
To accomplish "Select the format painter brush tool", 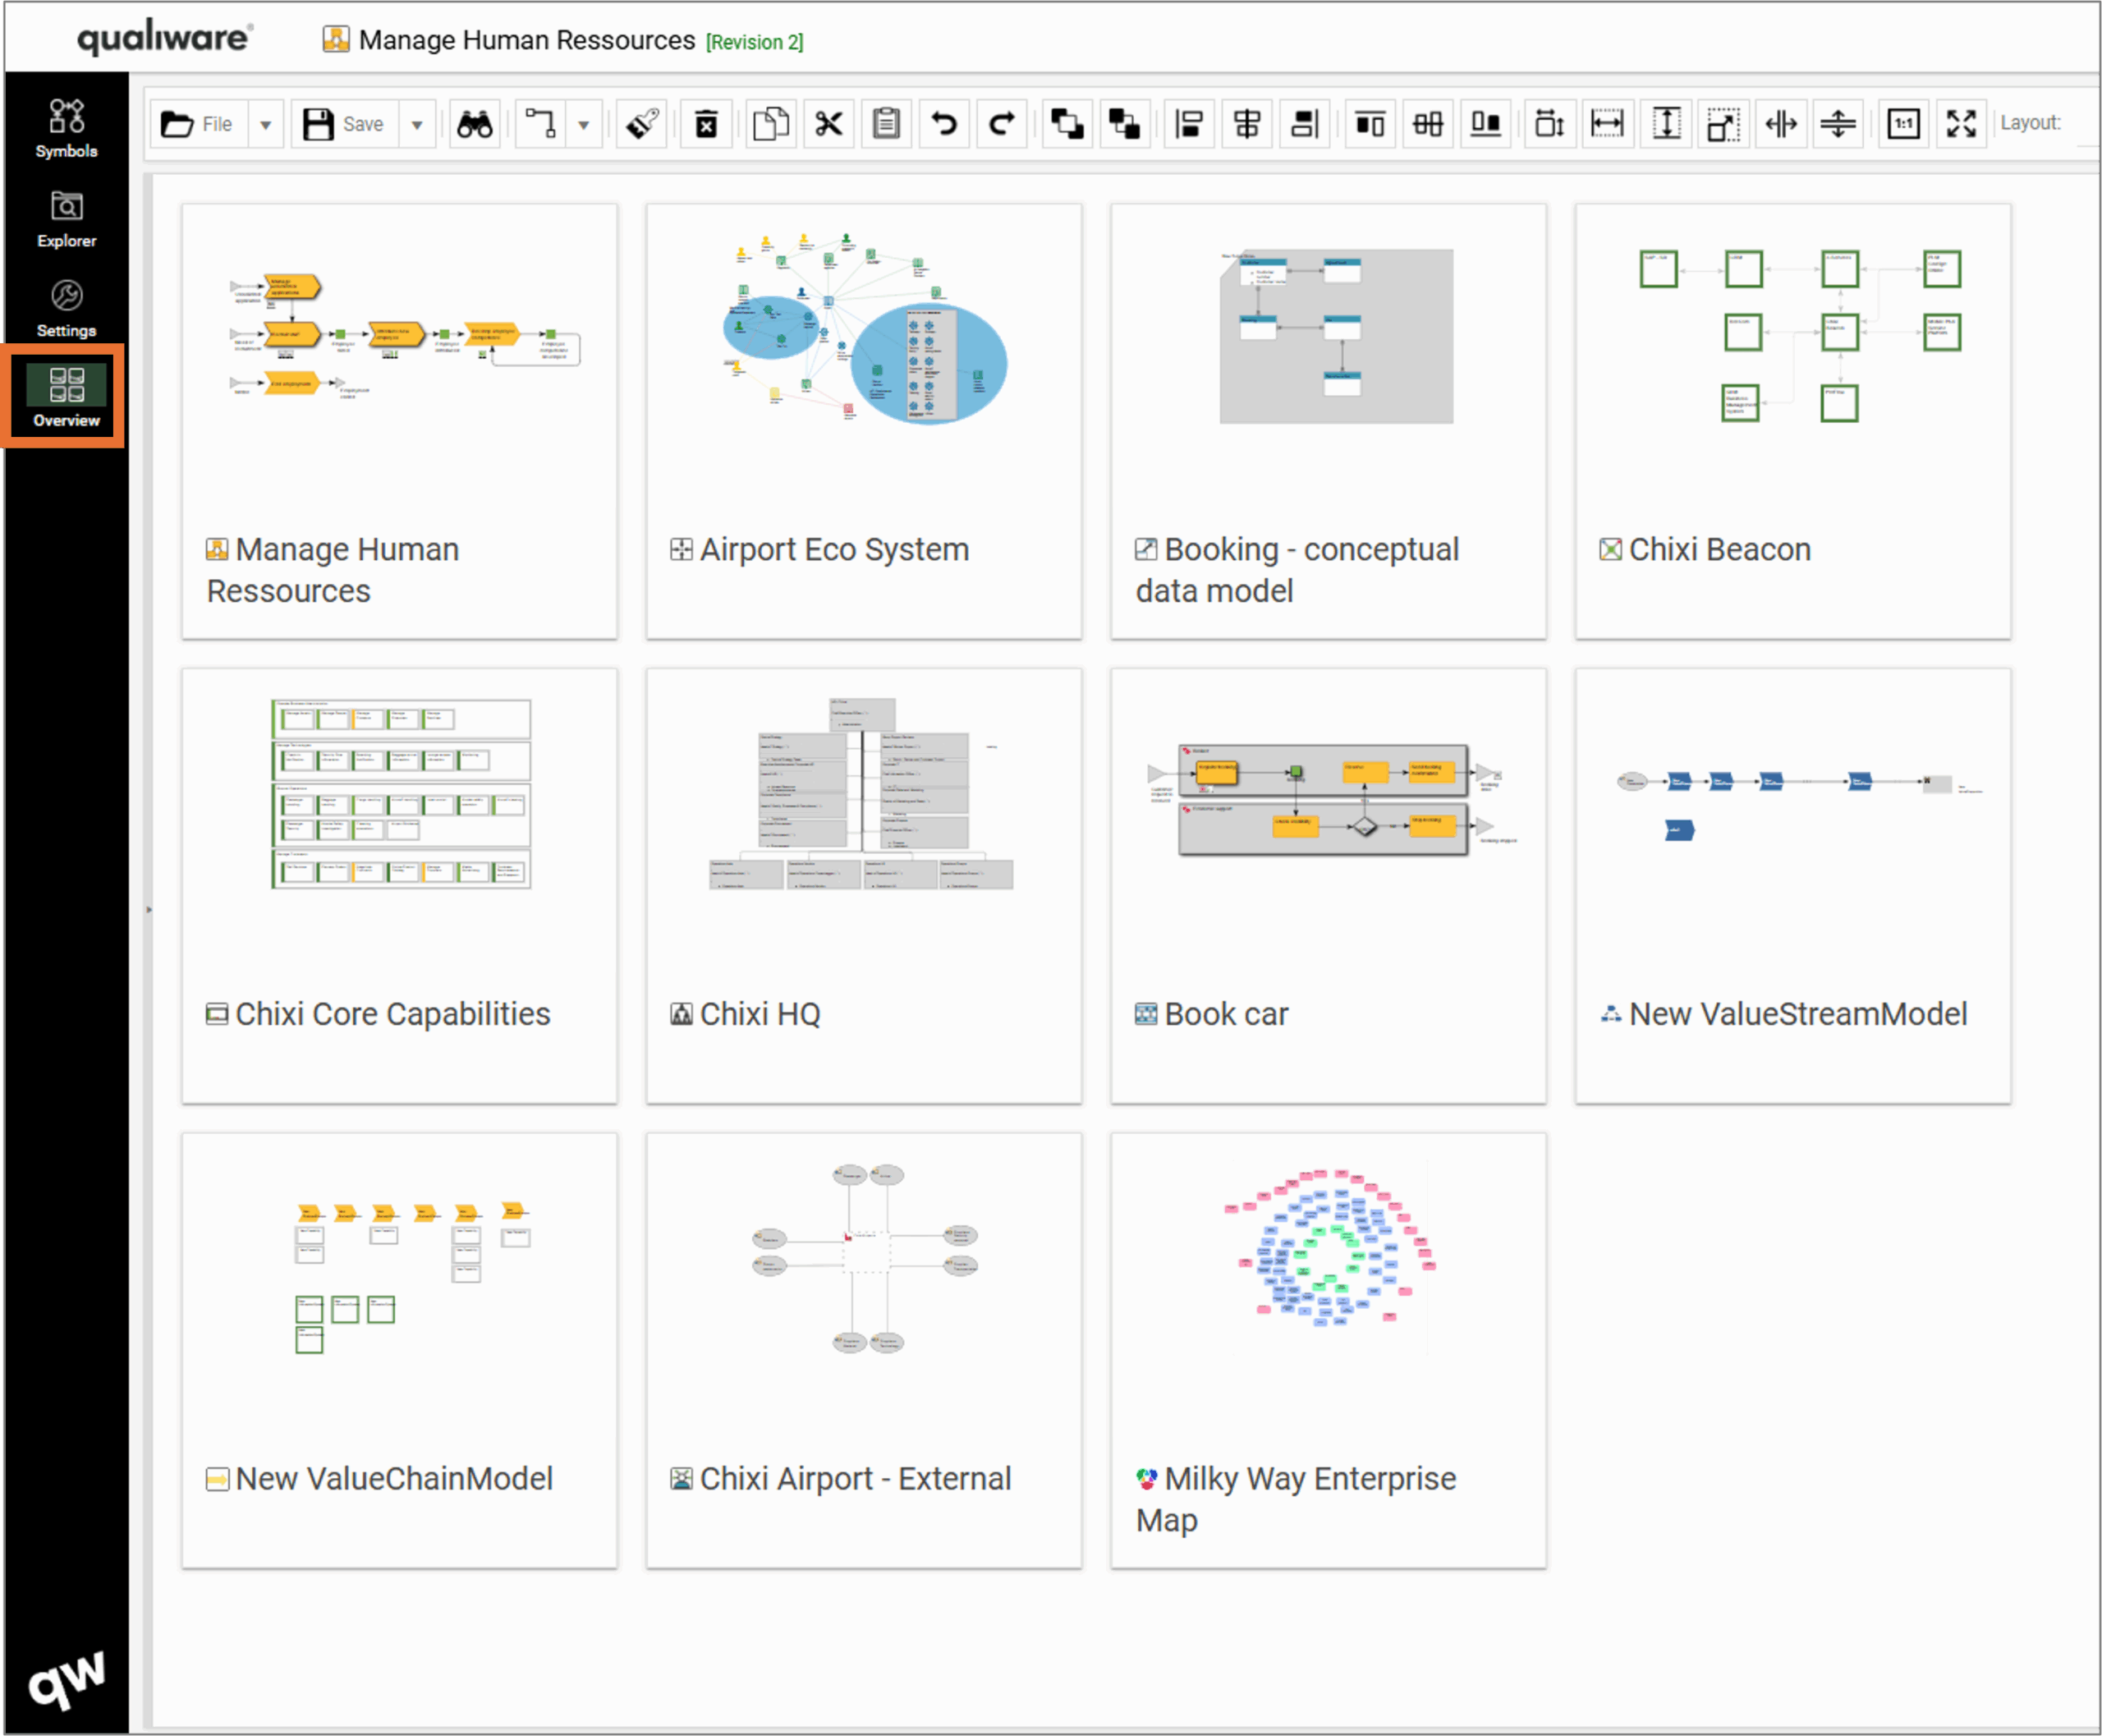I will point(641,123).
